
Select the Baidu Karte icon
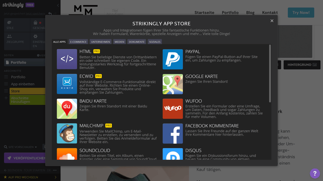(x=67, y=109)
